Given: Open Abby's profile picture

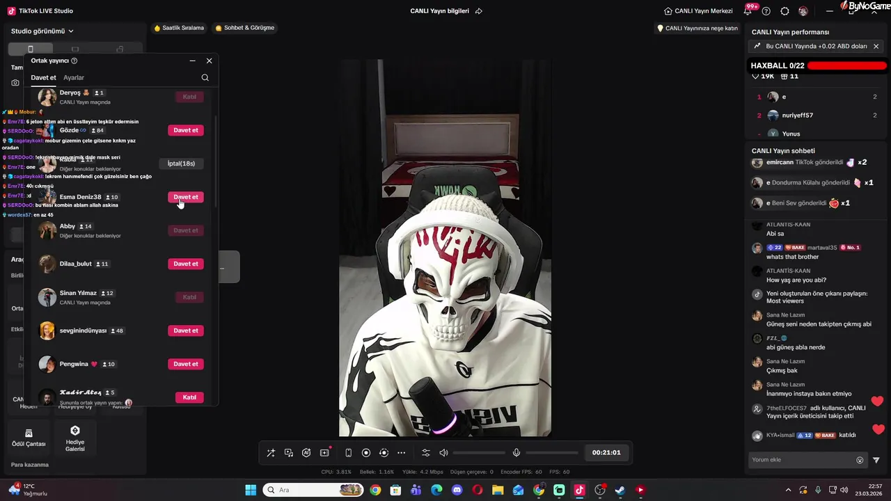Looking at the screenshot, I should [47, 230].
